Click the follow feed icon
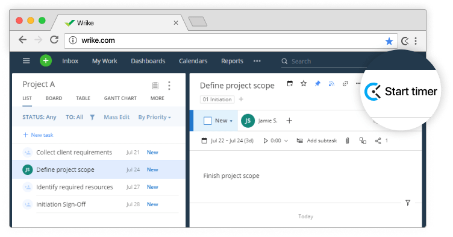The height and width of the screenshot is (237, 453). [331, 84]
